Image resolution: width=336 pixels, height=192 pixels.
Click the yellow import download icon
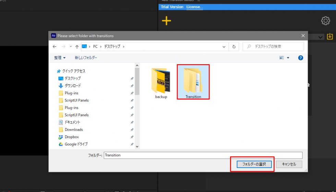click(330, 36)
